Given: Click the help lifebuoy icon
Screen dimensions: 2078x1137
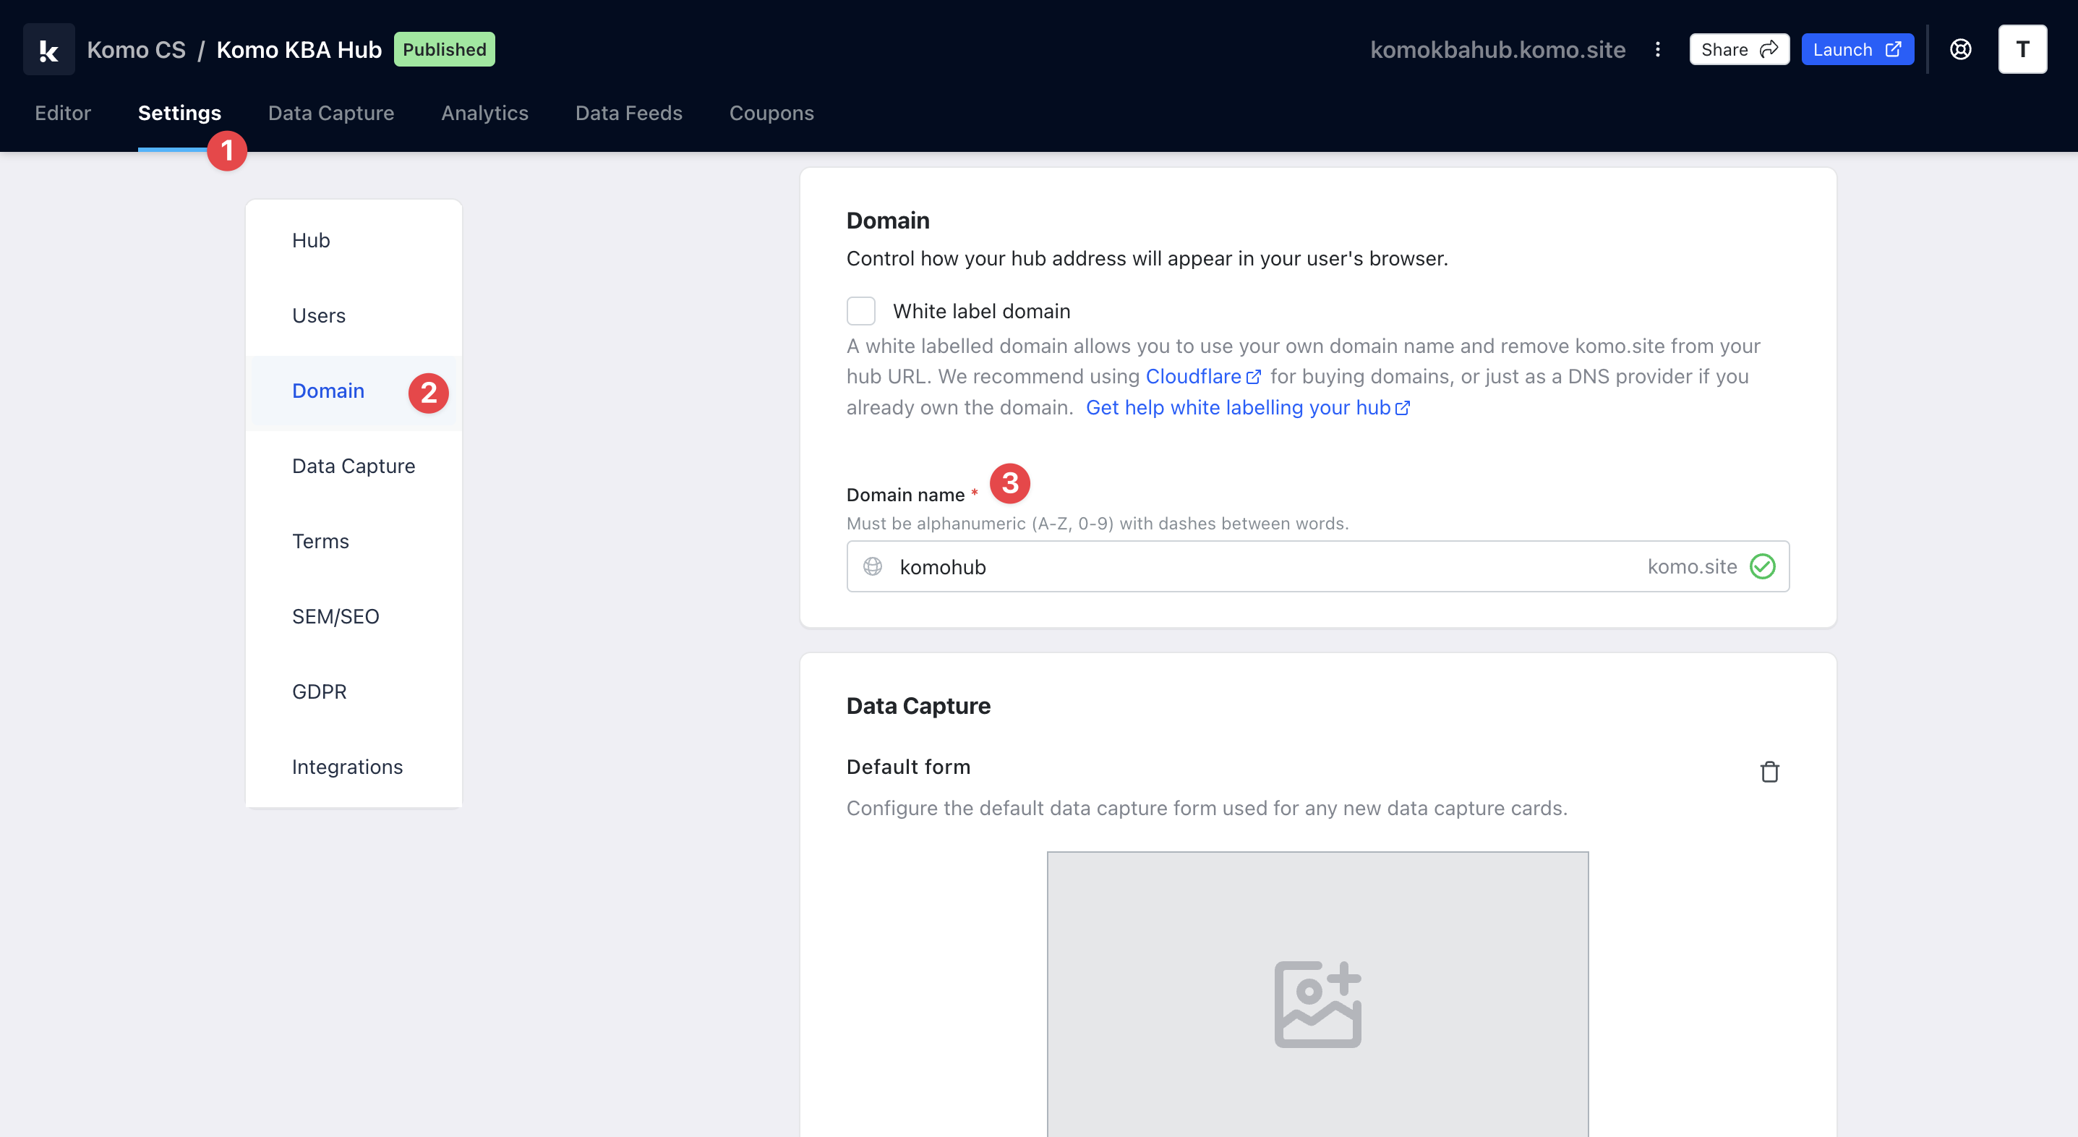Looking at the screenshot, I should pyautogui.click(x=1960, y=49).
